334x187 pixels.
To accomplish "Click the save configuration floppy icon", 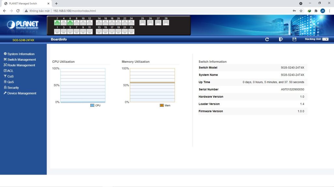I will click(295, 39).
